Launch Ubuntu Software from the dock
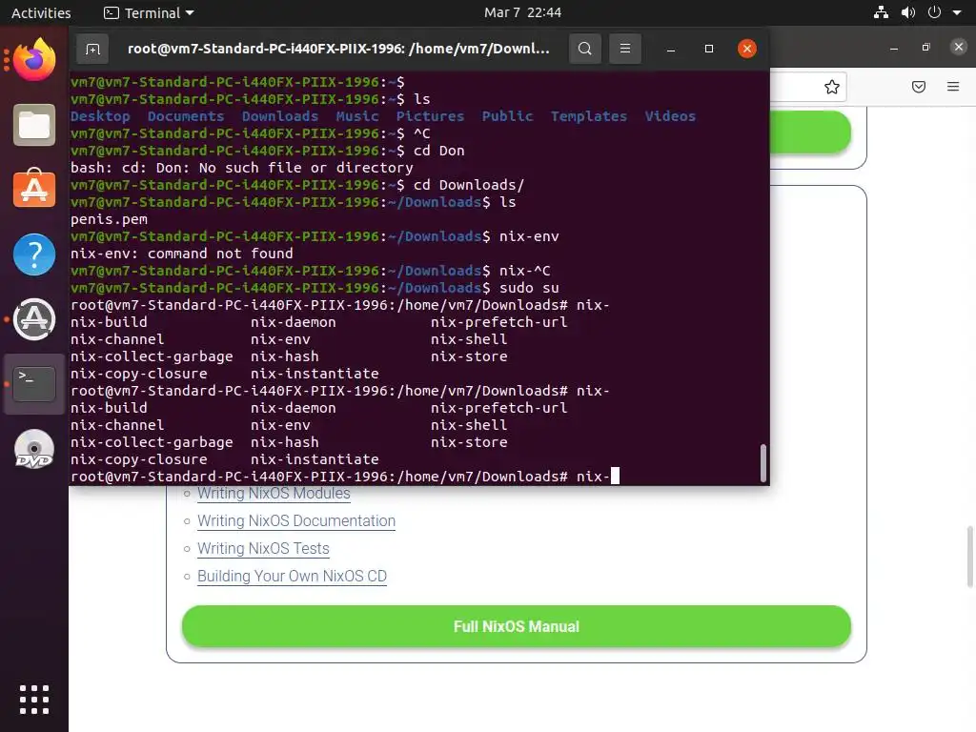Image resolution: width=976 pixels, height=732 pixels. click(x=34, y=189)
